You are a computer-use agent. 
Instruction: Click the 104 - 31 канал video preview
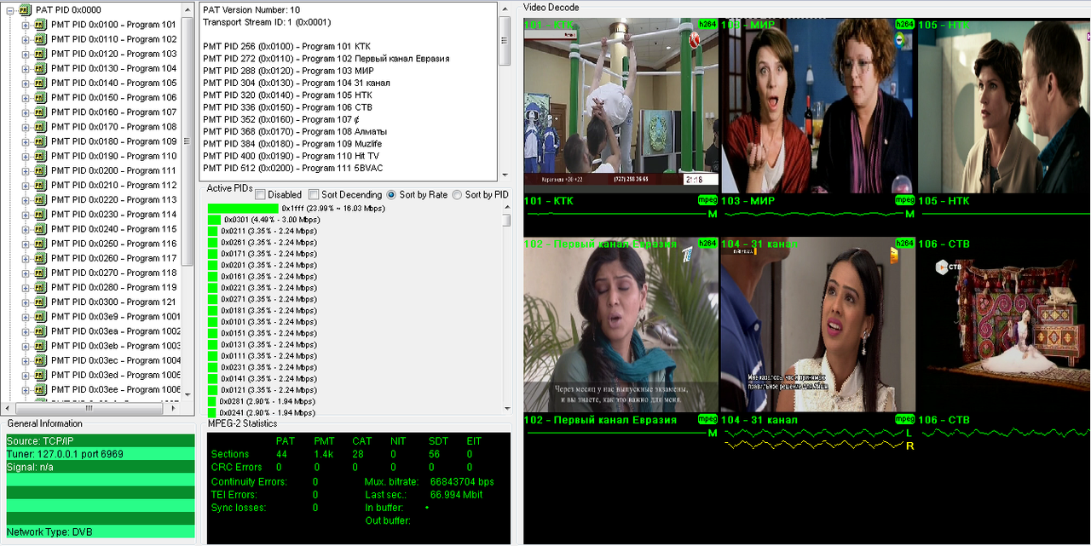coord(817,325)
